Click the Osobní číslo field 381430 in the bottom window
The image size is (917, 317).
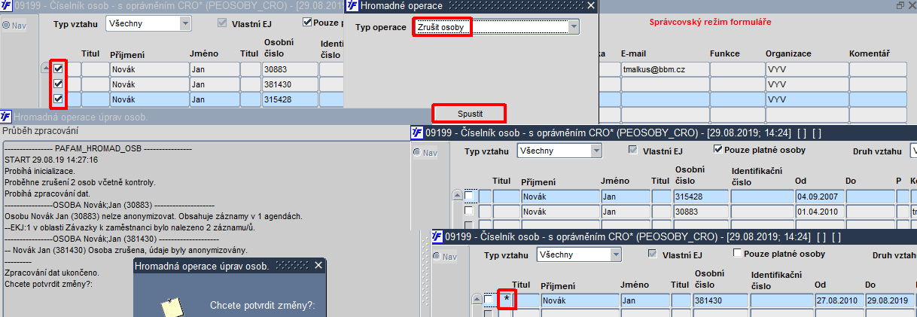pyautogui.click(x=721, y=300)
